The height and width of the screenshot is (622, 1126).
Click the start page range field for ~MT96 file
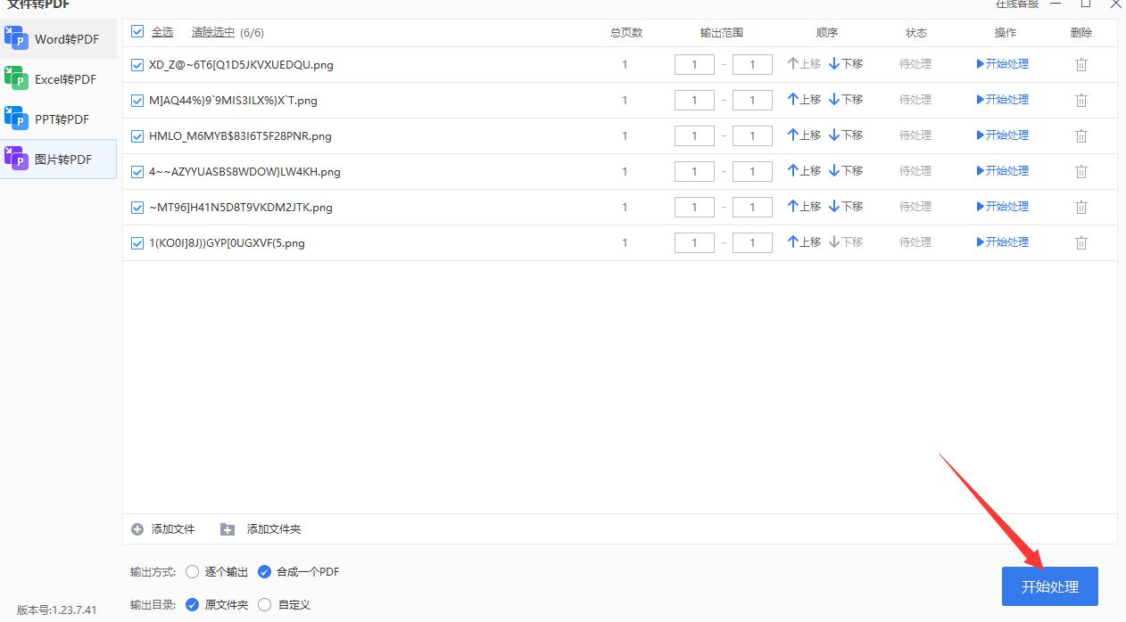click(x=694, y=206)
